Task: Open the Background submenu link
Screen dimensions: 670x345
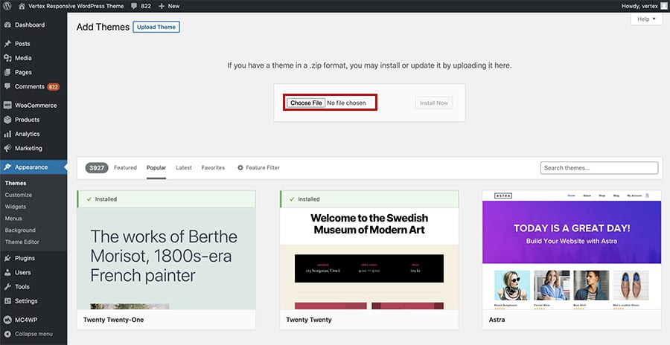Action: [x=20, y=230]
